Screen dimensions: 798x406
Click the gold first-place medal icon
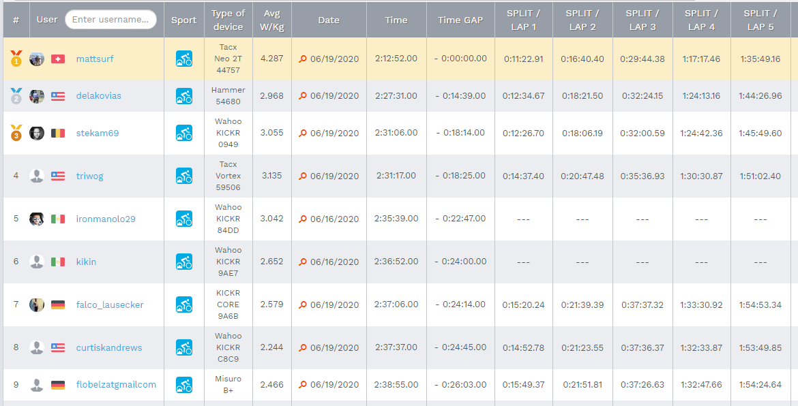point(16,59)
